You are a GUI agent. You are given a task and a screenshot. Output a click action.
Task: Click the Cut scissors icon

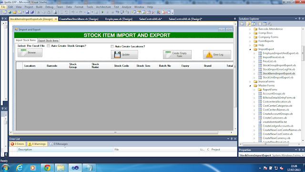(x=39, y=12)
